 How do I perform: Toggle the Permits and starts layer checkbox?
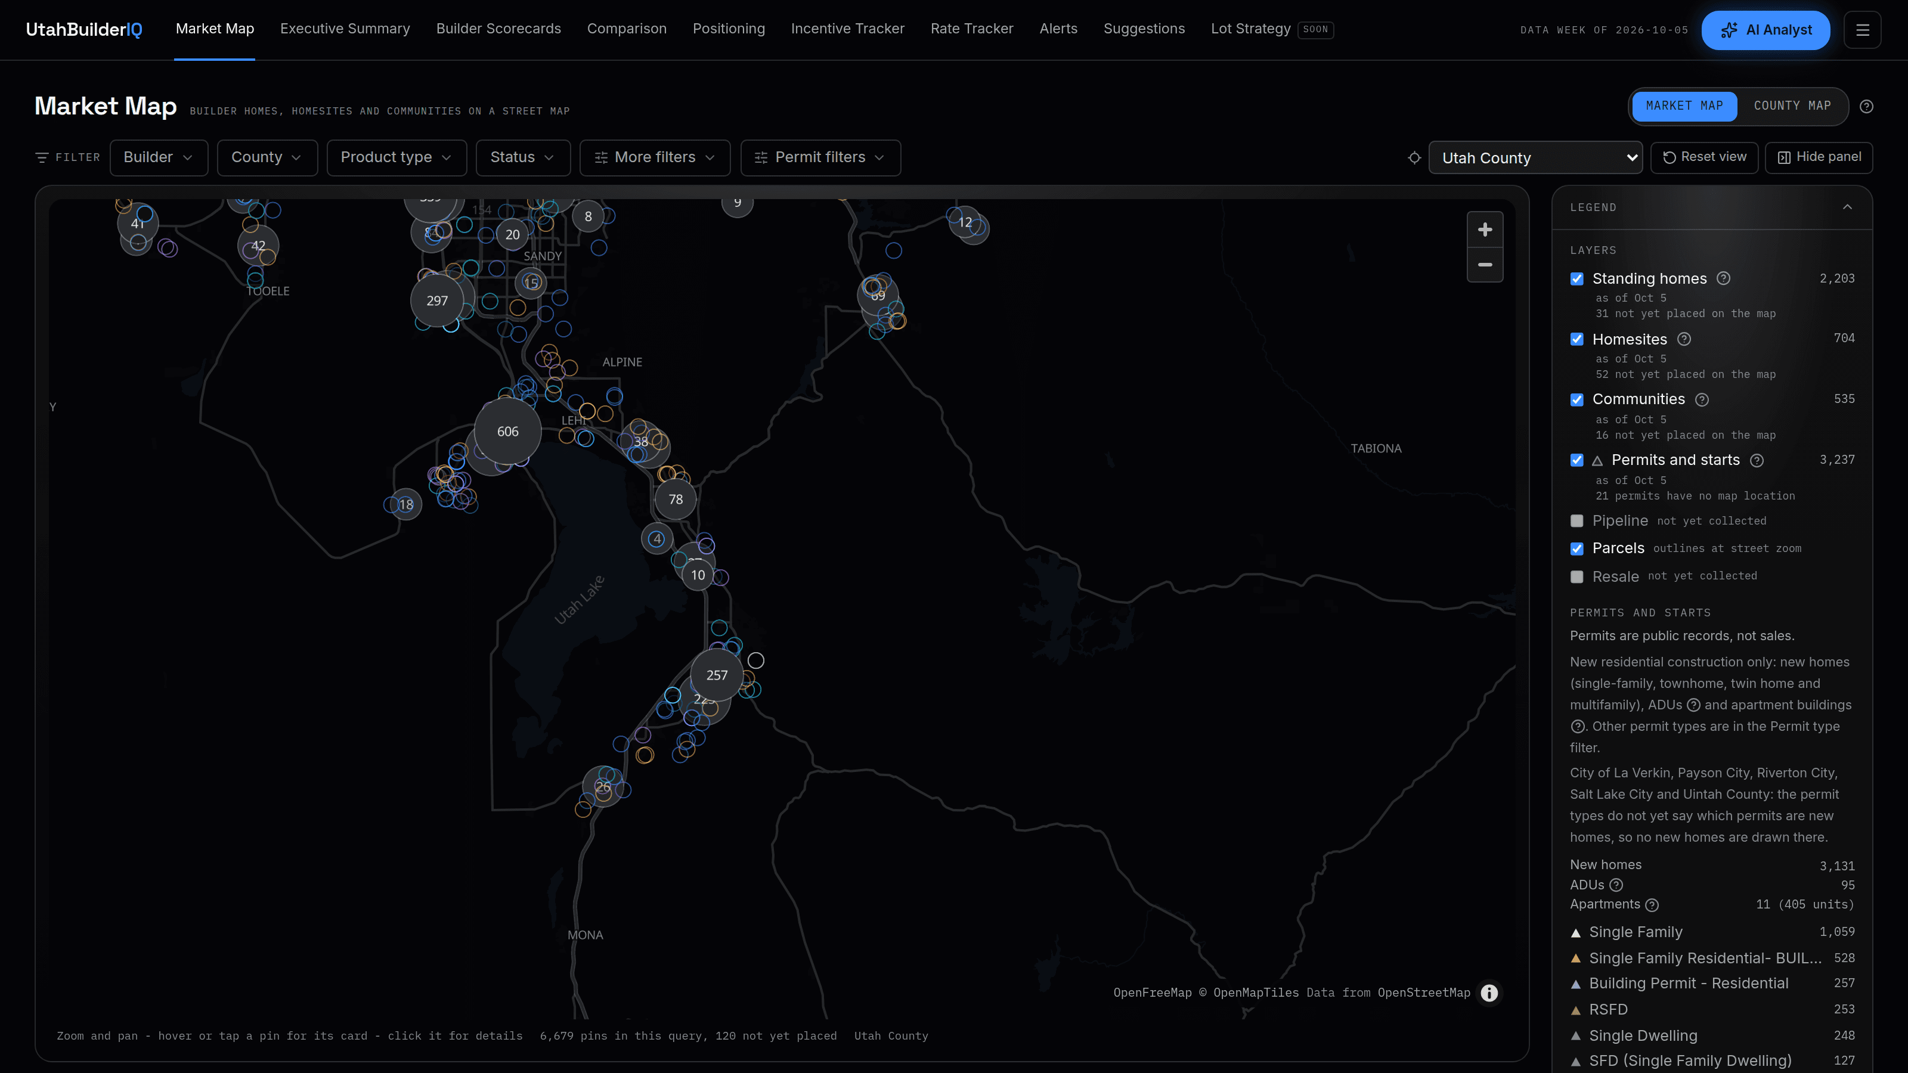[x=1577, y=461]
